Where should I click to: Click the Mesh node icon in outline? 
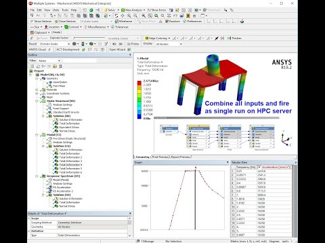point(43,97)
